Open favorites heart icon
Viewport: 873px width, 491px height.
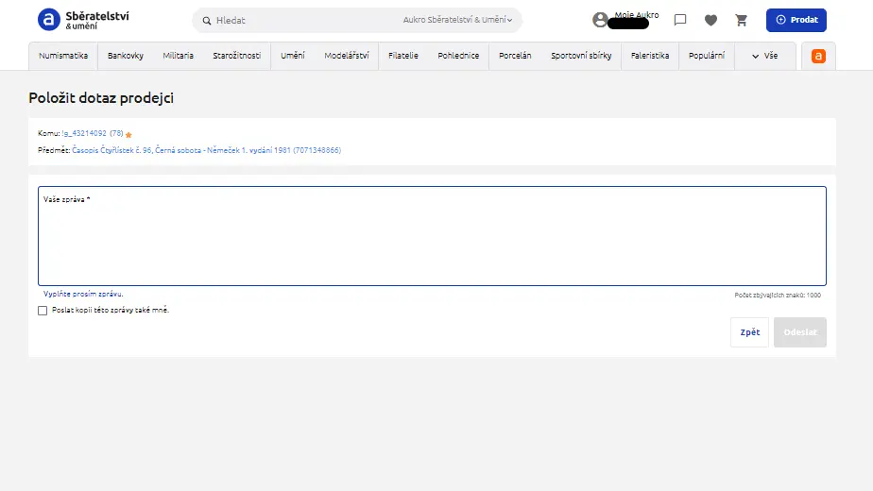pyautogui.click(x=710, y=21)
